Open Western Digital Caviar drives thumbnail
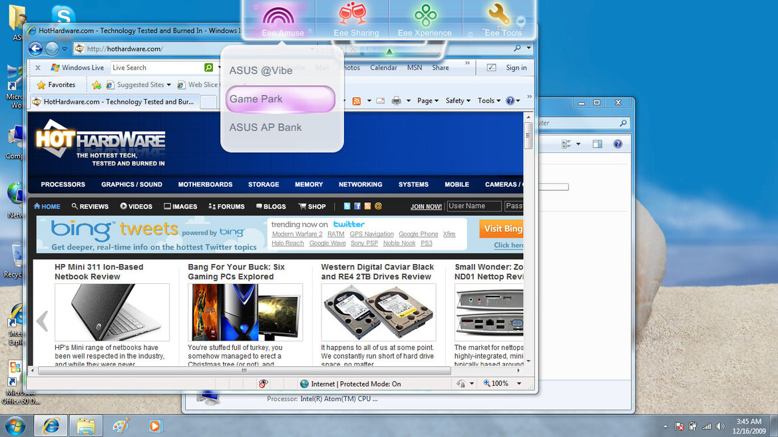 click(379, 313)
